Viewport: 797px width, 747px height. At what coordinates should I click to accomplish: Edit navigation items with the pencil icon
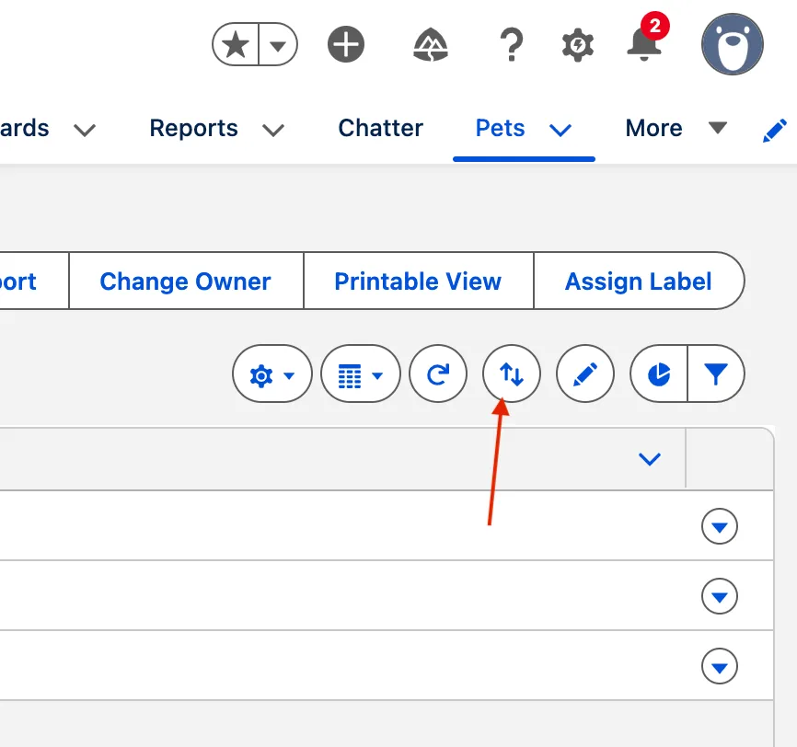click(x=775, y=129)
